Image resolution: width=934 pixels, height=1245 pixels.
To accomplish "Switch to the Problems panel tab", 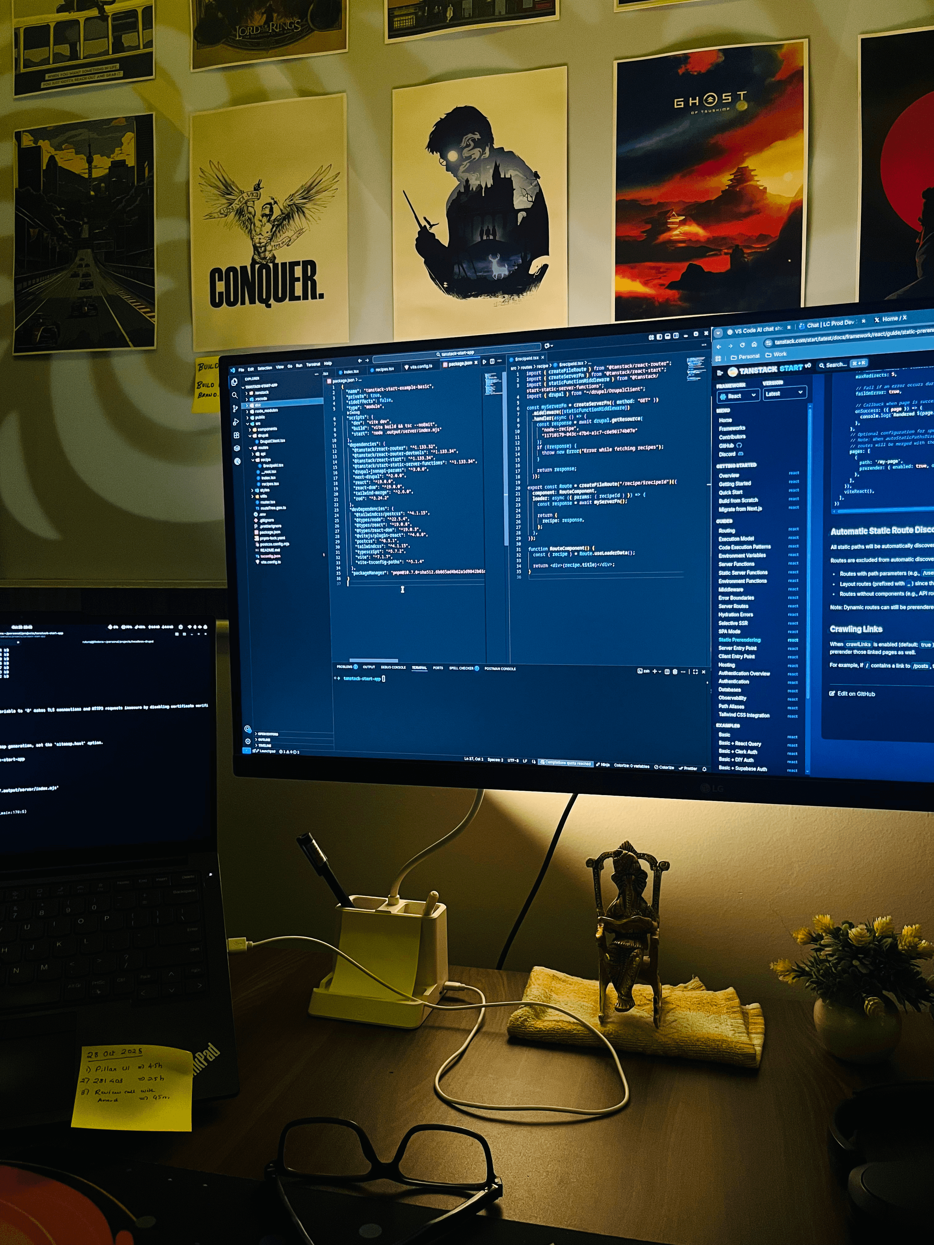I will (347, 667).
